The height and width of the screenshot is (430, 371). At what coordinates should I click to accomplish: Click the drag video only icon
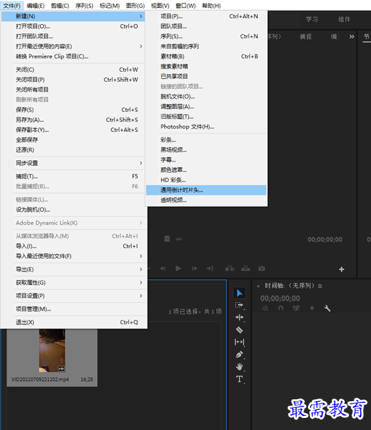tap(167, 239)
